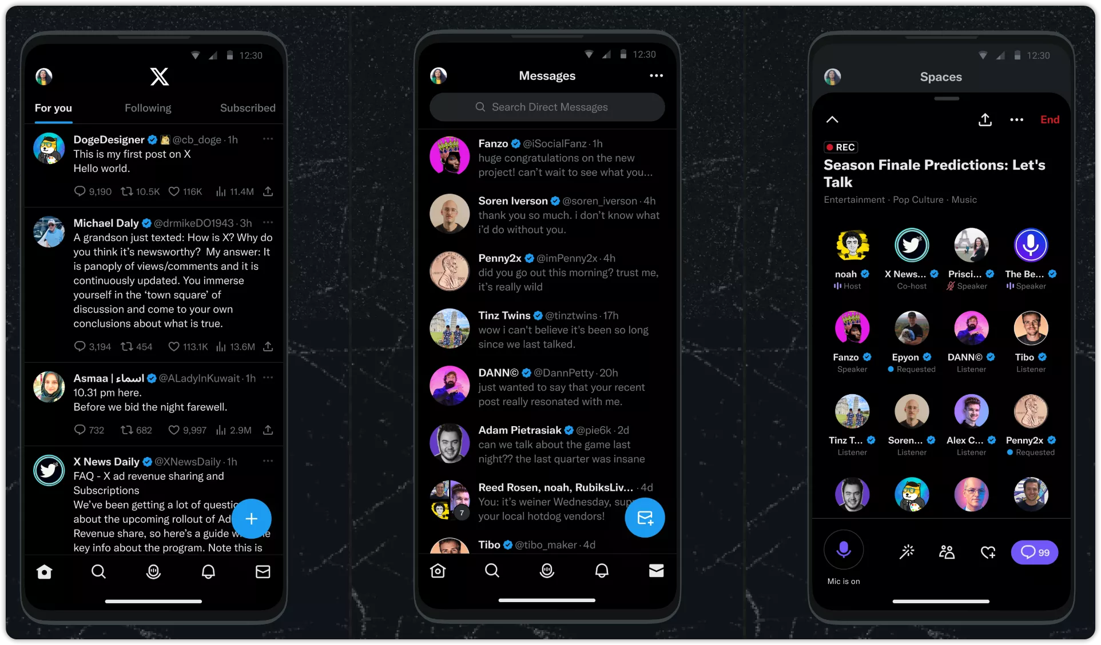Screen dimensions: 1101x645
Task: Tap the Search Direct Messages input field
Action: 548,107
